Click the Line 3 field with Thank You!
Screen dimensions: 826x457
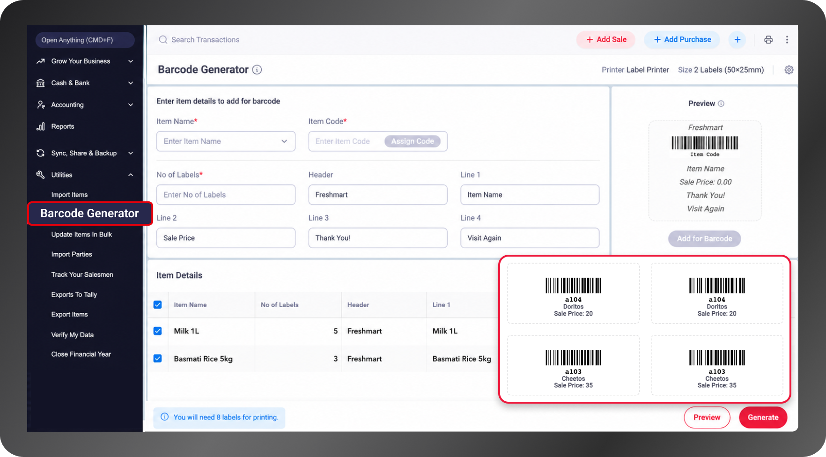(378, 238)
